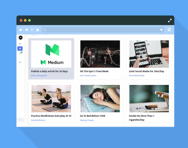
Task: Click the black H logo in sidebar
Action: click(x=20, y=38)
